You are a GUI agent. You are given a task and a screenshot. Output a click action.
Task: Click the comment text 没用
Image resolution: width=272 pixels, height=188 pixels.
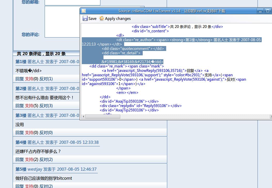click(x=20, y=125)
